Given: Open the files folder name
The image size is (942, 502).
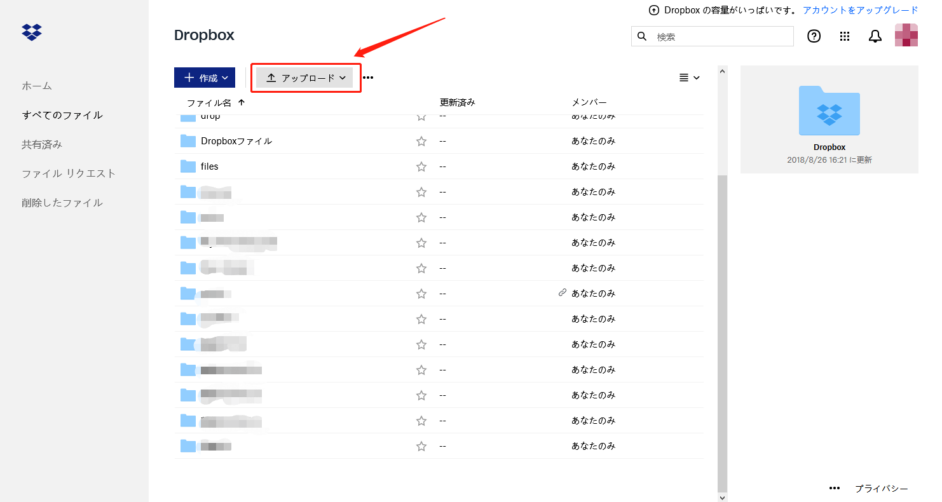Looking at the screenshot, I should 210,166.
